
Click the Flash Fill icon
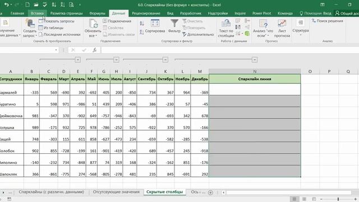tap(238, 21)
